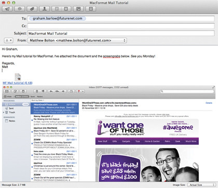Viewport: 218px width, 188px height.
Task: Click new note icon in embedded inbox toolbar
Action: pyautogui.click(x=23, y=91)
